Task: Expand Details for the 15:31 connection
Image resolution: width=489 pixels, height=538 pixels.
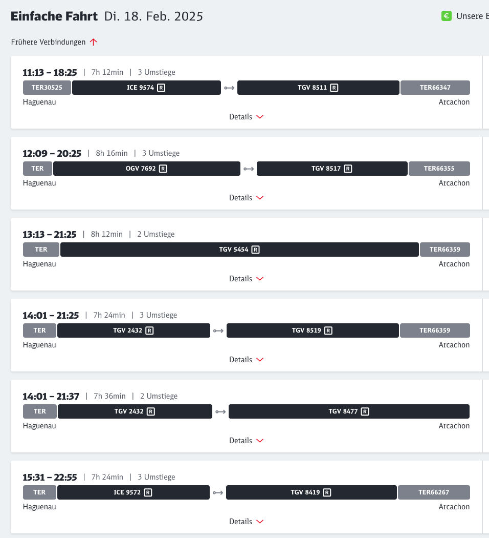Action: (x=247, y=522)
